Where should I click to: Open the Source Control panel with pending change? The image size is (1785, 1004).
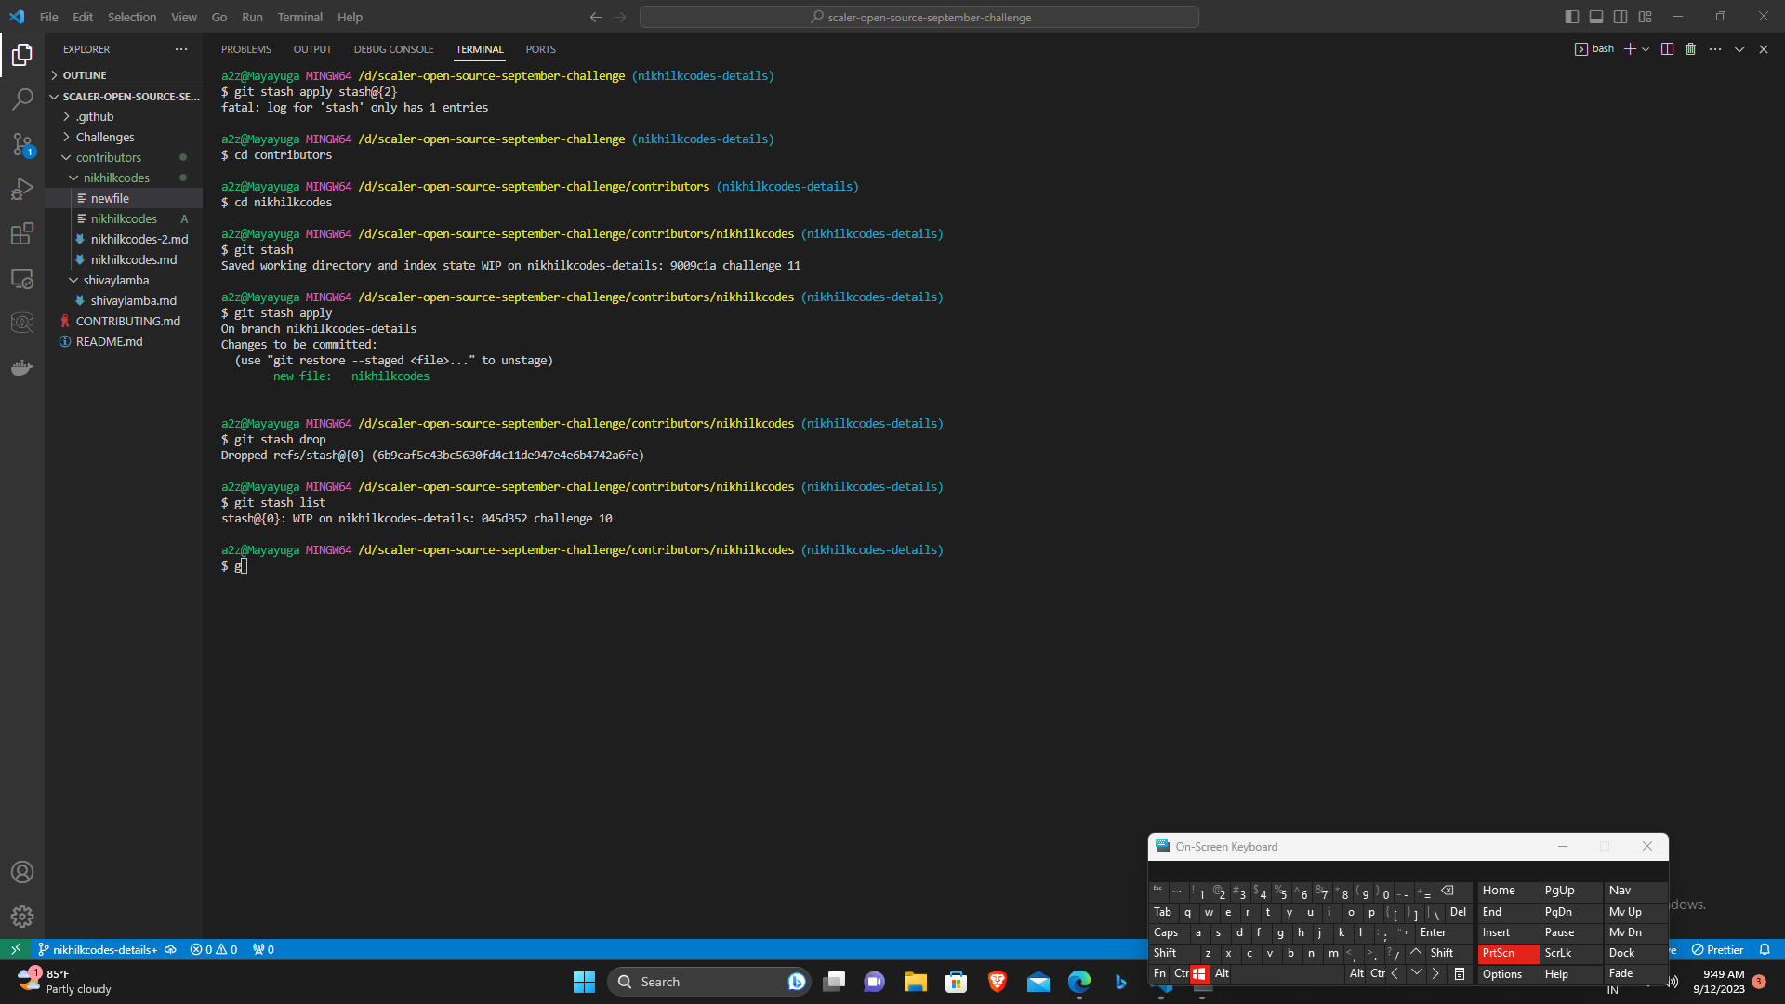(22, 144)
